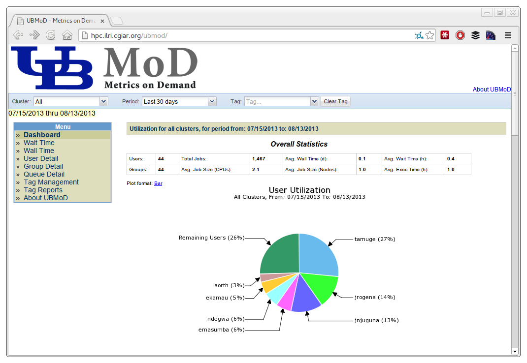Screen dimensions: 527x363
Task: Click the 07/15/2013 thru 08/13/2013 date text
Action: pos(52,114)
